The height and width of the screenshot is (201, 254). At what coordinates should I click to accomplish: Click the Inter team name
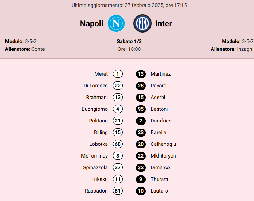tap(163, 24)
